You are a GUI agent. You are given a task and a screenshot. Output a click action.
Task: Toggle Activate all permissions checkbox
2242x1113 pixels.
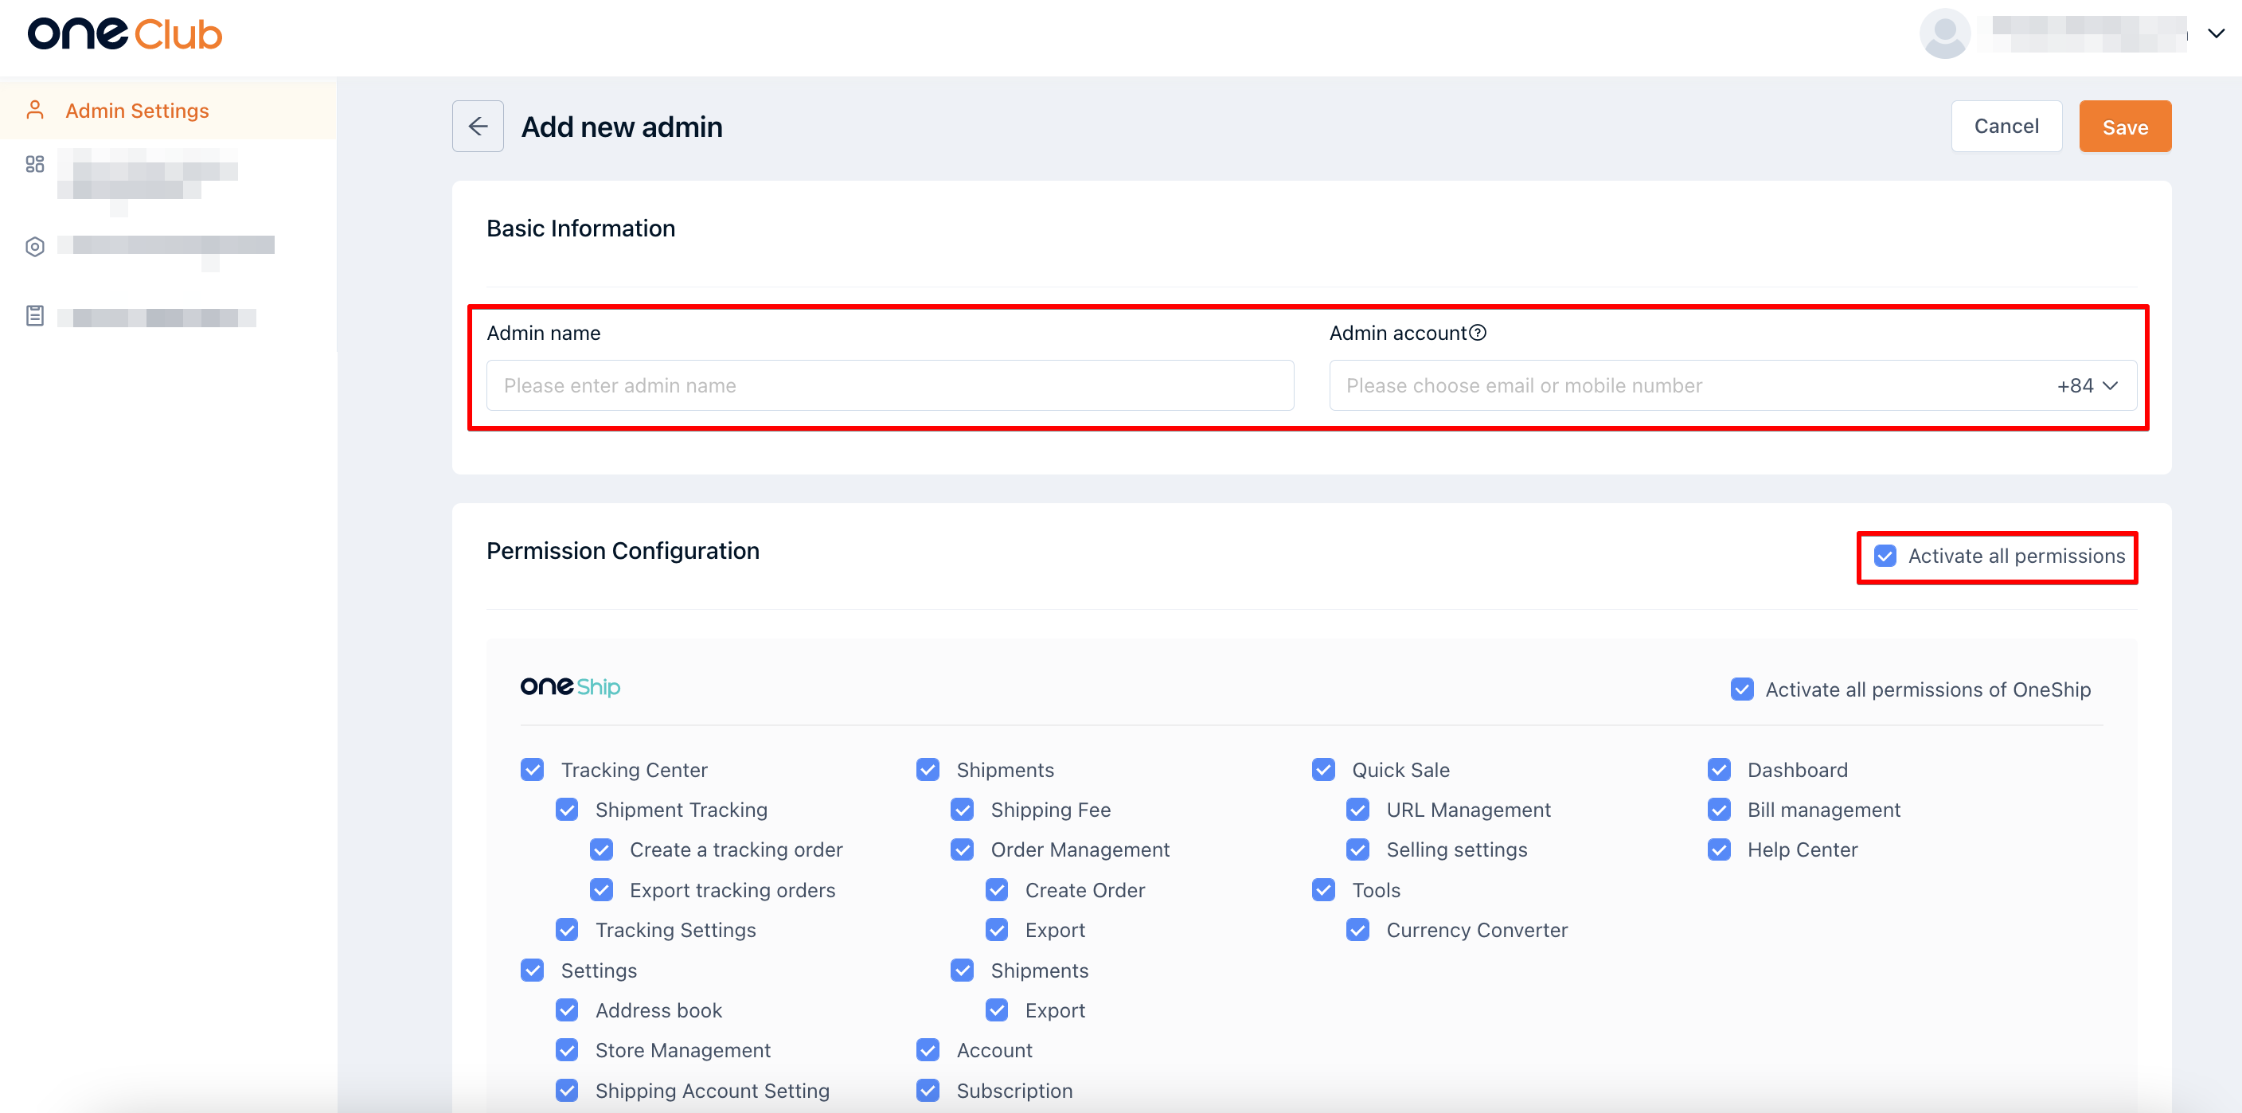pyautogui.click(x=1885, y=556)
